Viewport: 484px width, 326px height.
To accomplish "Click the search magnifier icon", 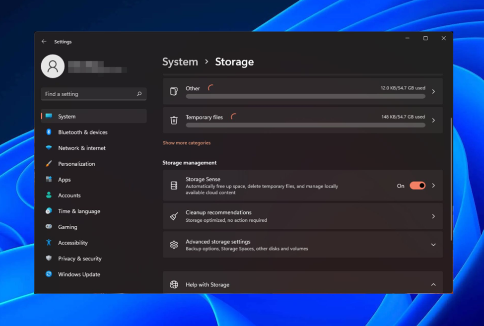I will (139, 94).
